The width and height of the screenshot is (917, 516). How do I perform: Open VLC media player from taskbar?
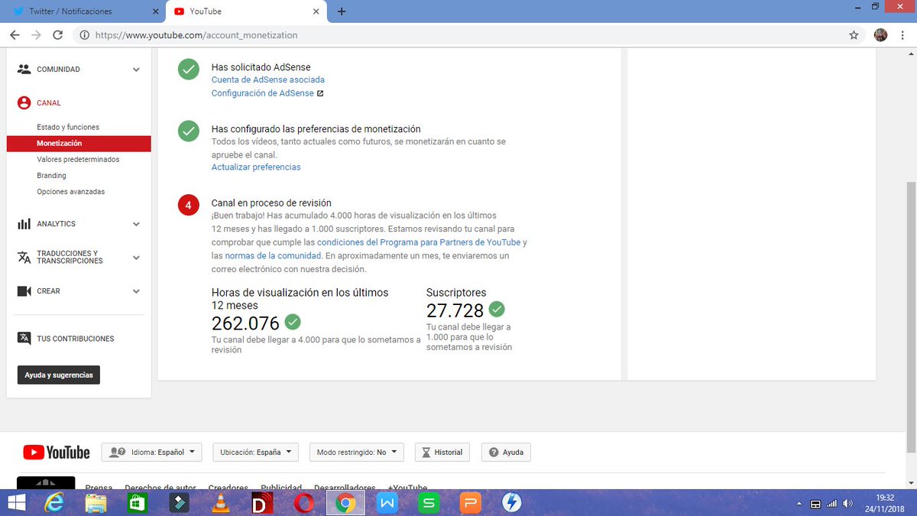[220, 503]
